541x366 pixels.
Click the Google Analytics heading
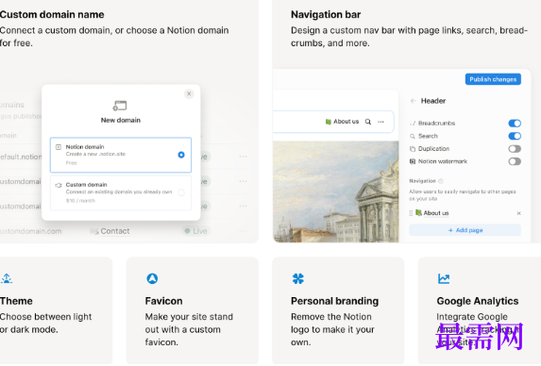(x=478, y=301)
